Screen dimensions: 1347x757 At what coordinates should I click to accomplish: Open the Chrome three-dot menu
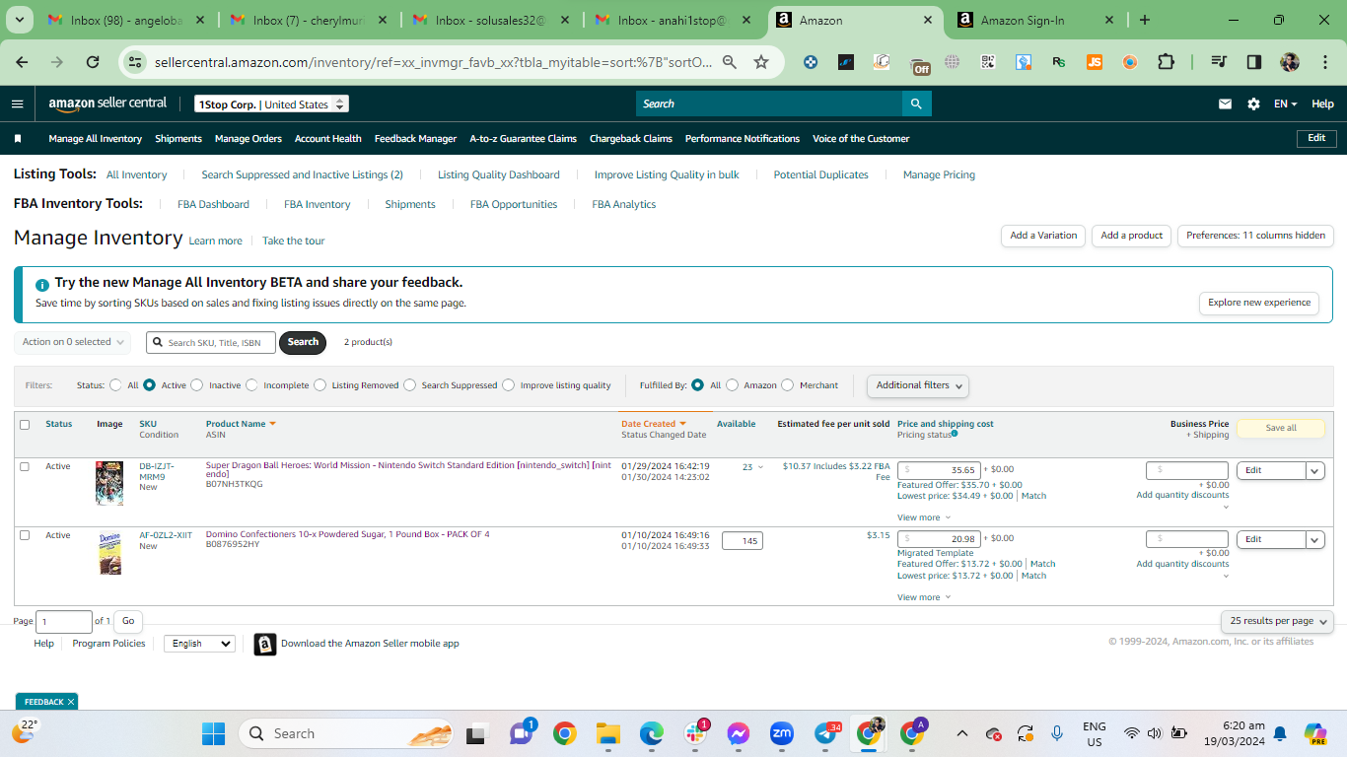(x=1324, y=62)
